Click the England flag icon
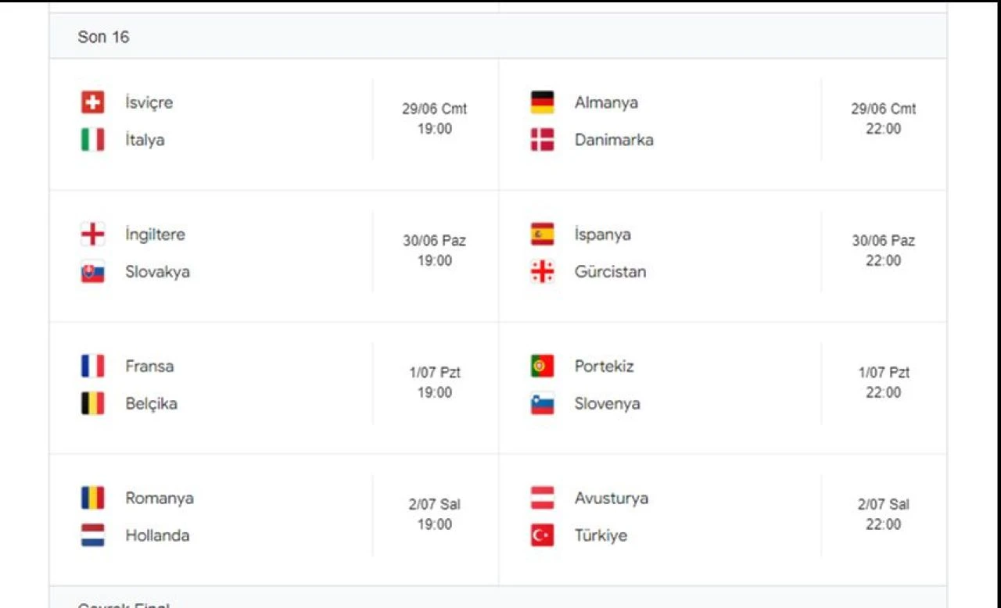 [92, 234]
